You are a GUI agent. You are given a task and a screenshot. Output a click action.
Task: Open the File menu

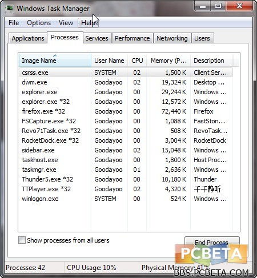click(x=14, y=23)
